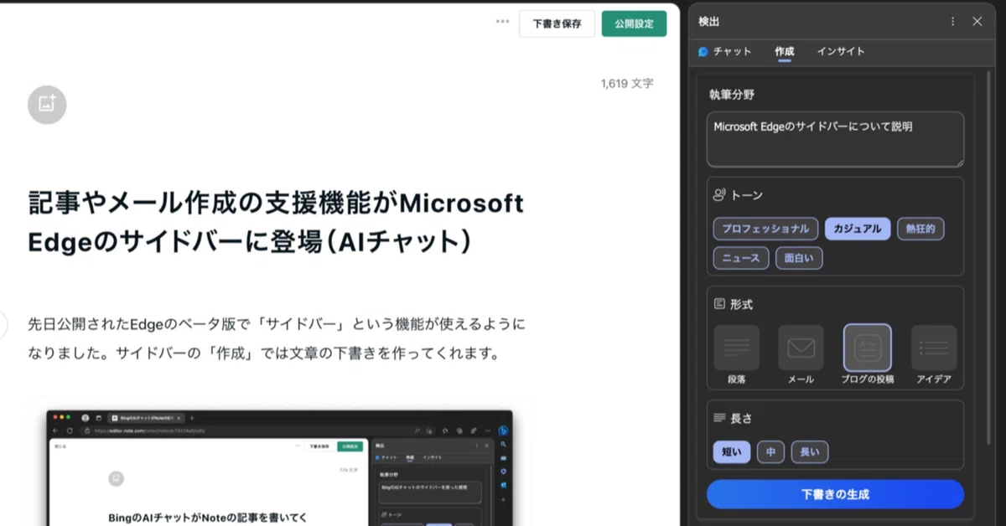Click the 執筆分野 section heading
The height and width of the screenshot is (526, 1006).
pyautogui.click(x=732, y=95)
